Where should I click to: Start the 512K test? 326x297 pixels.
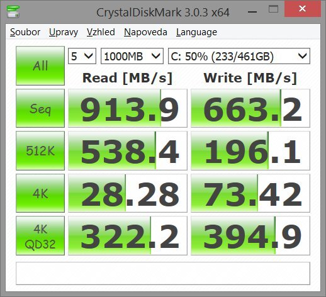[40, 150]
